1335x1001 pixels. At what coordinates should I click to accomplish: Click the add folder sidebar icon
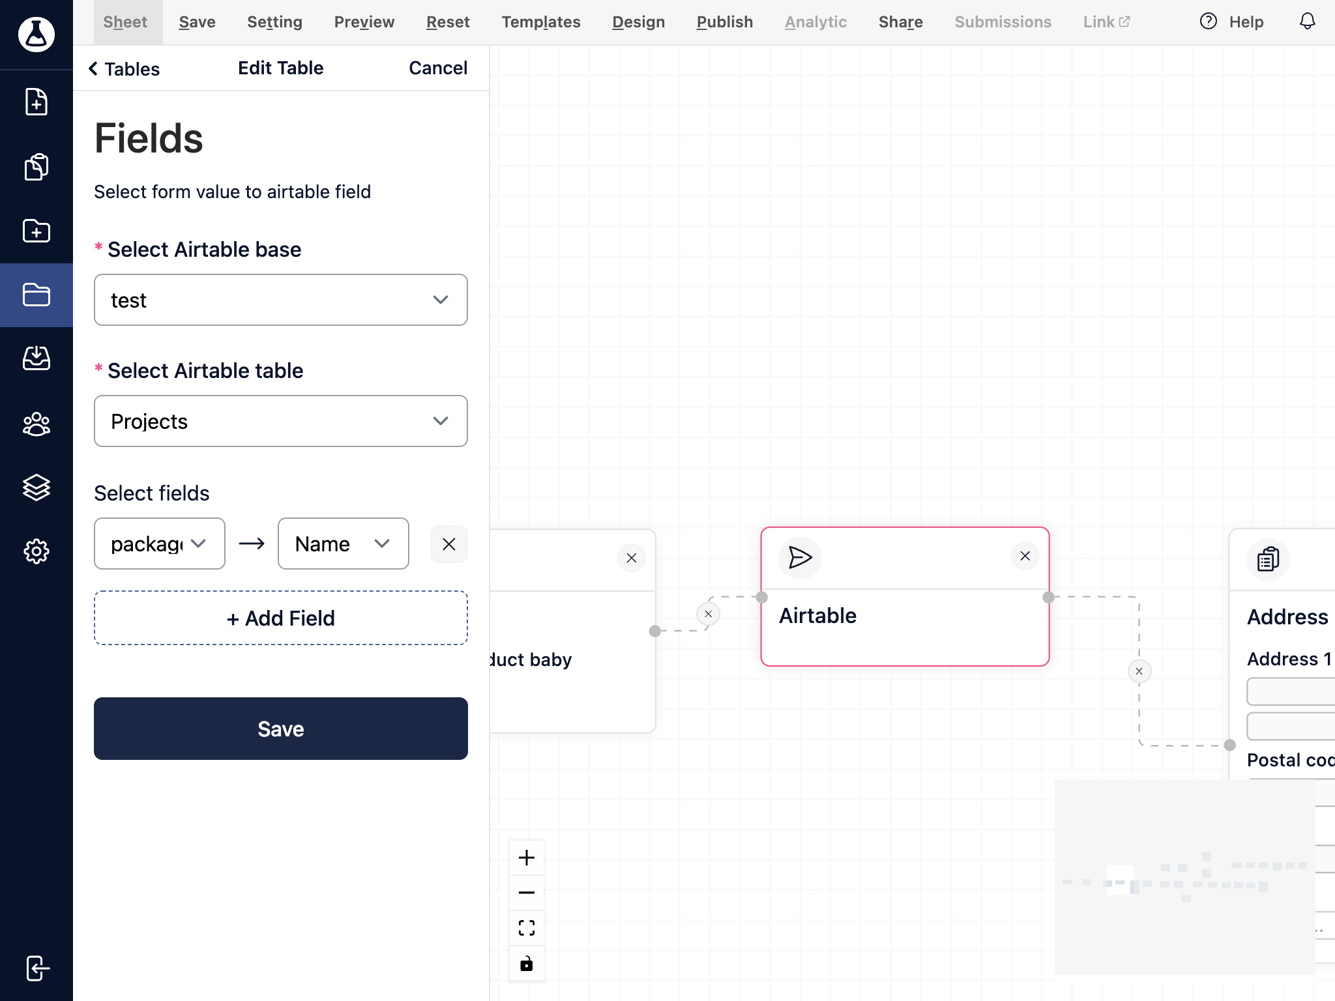click(x=37, y=231)
